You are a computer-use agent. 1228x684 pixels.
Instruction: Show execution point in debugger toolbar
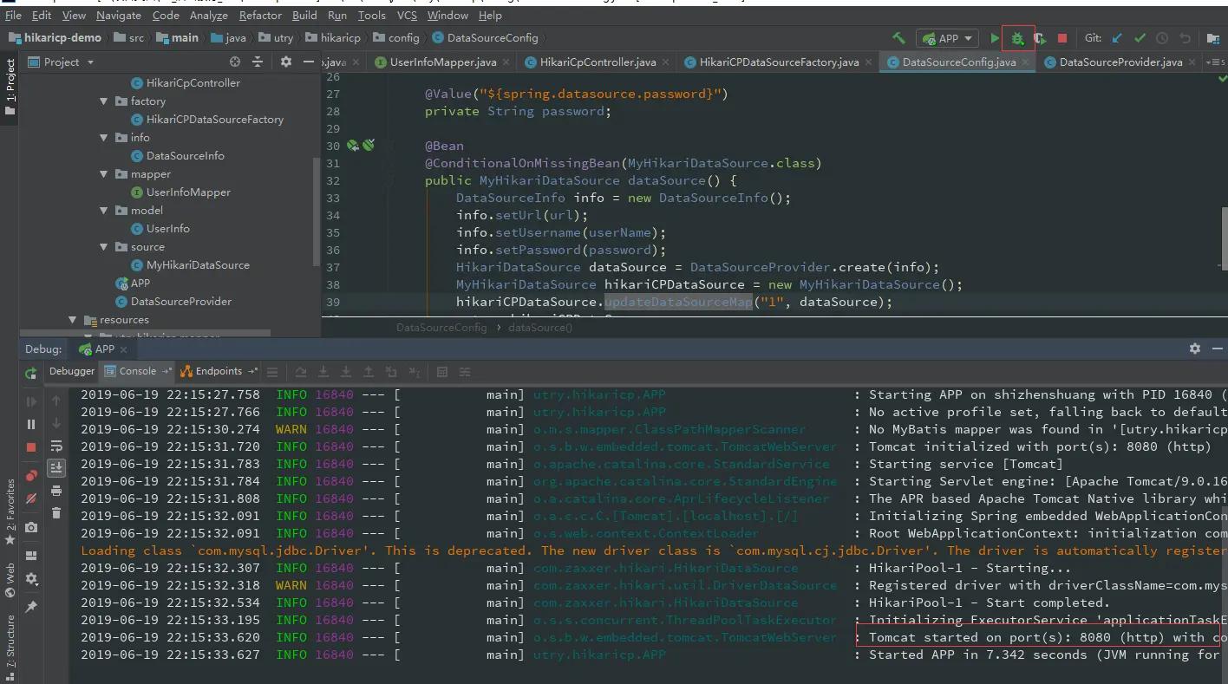(272, 372)
